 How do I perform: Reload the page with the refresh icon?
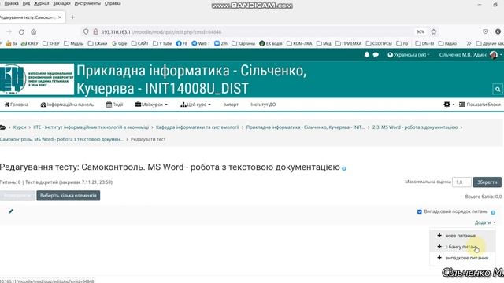coord(21,31)
